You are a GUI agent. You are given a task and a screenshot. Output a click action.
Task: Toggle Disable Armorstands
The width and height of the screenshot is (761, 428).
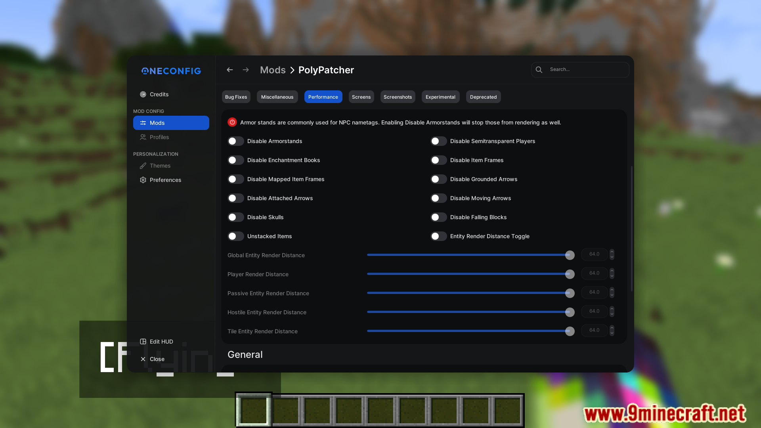click(236, 141)
